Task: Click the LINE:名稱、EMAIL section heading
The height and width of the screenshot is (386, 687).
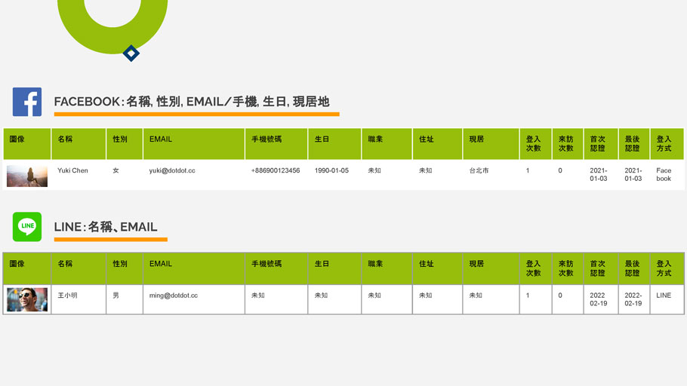Action: point(106,227)
